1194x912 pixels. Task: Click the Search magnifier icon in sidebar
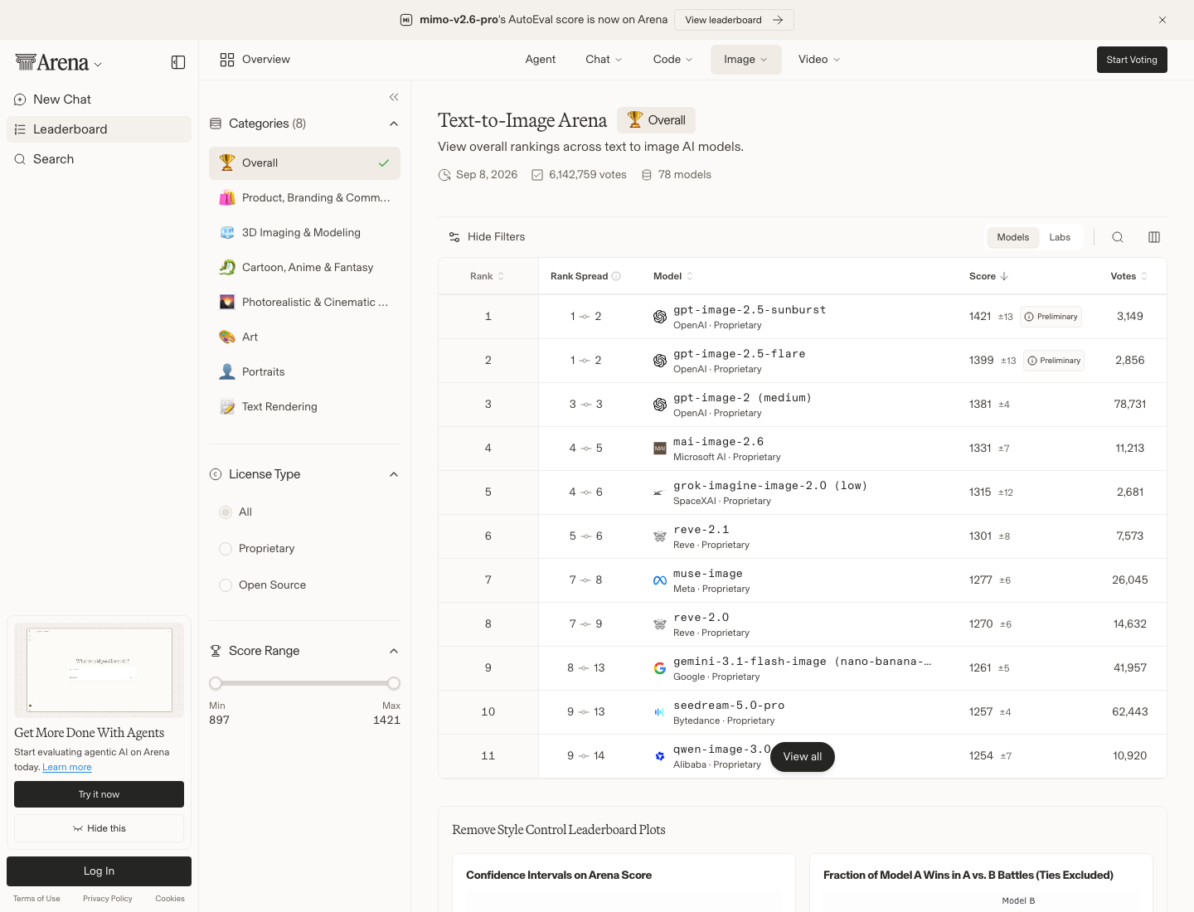20,159
